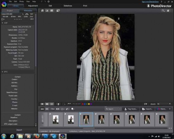Open the sort order dropdown in viewer toolbar
This screenshot has width=174, height=139.
[x=146, y=104]
